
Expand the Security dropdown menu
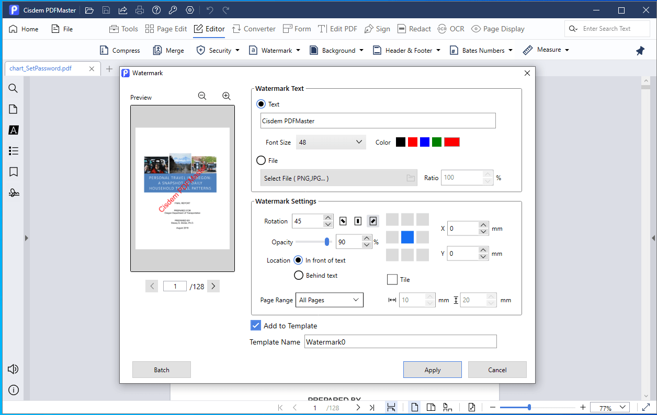tap(237, 51)
